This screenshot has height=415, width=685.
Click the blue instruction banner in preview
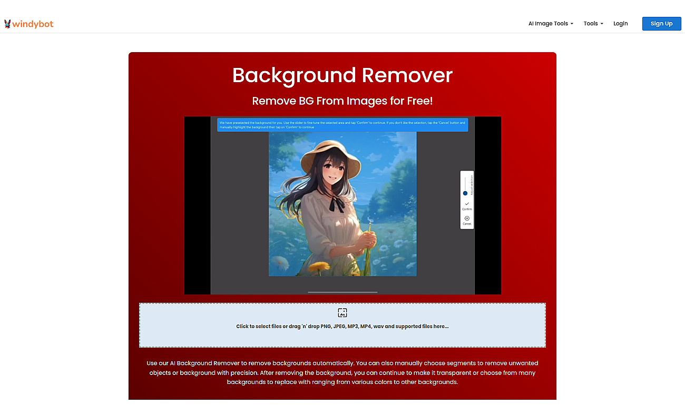coord(342,125)
